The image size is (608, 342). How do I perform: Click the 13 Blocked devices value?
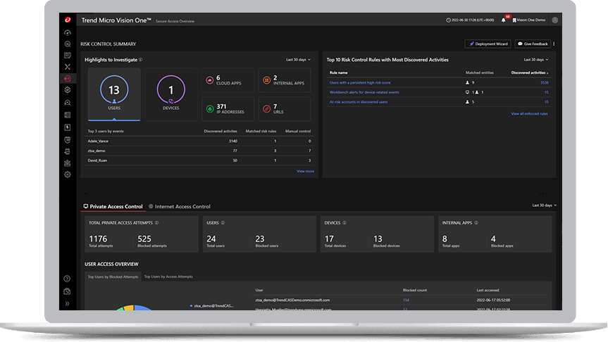(378, 239)
